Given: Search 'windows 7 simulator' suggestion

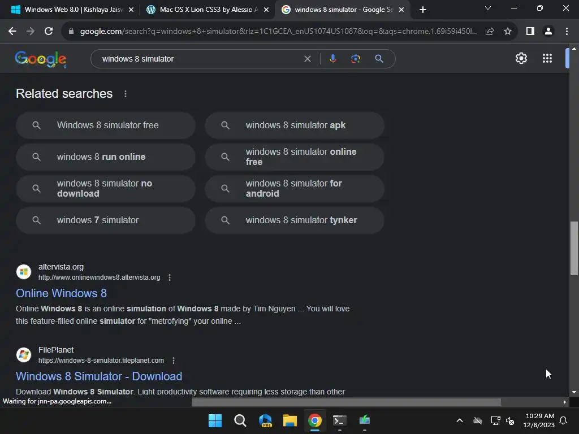Looking at the screenshot, I should coord(106,220).
